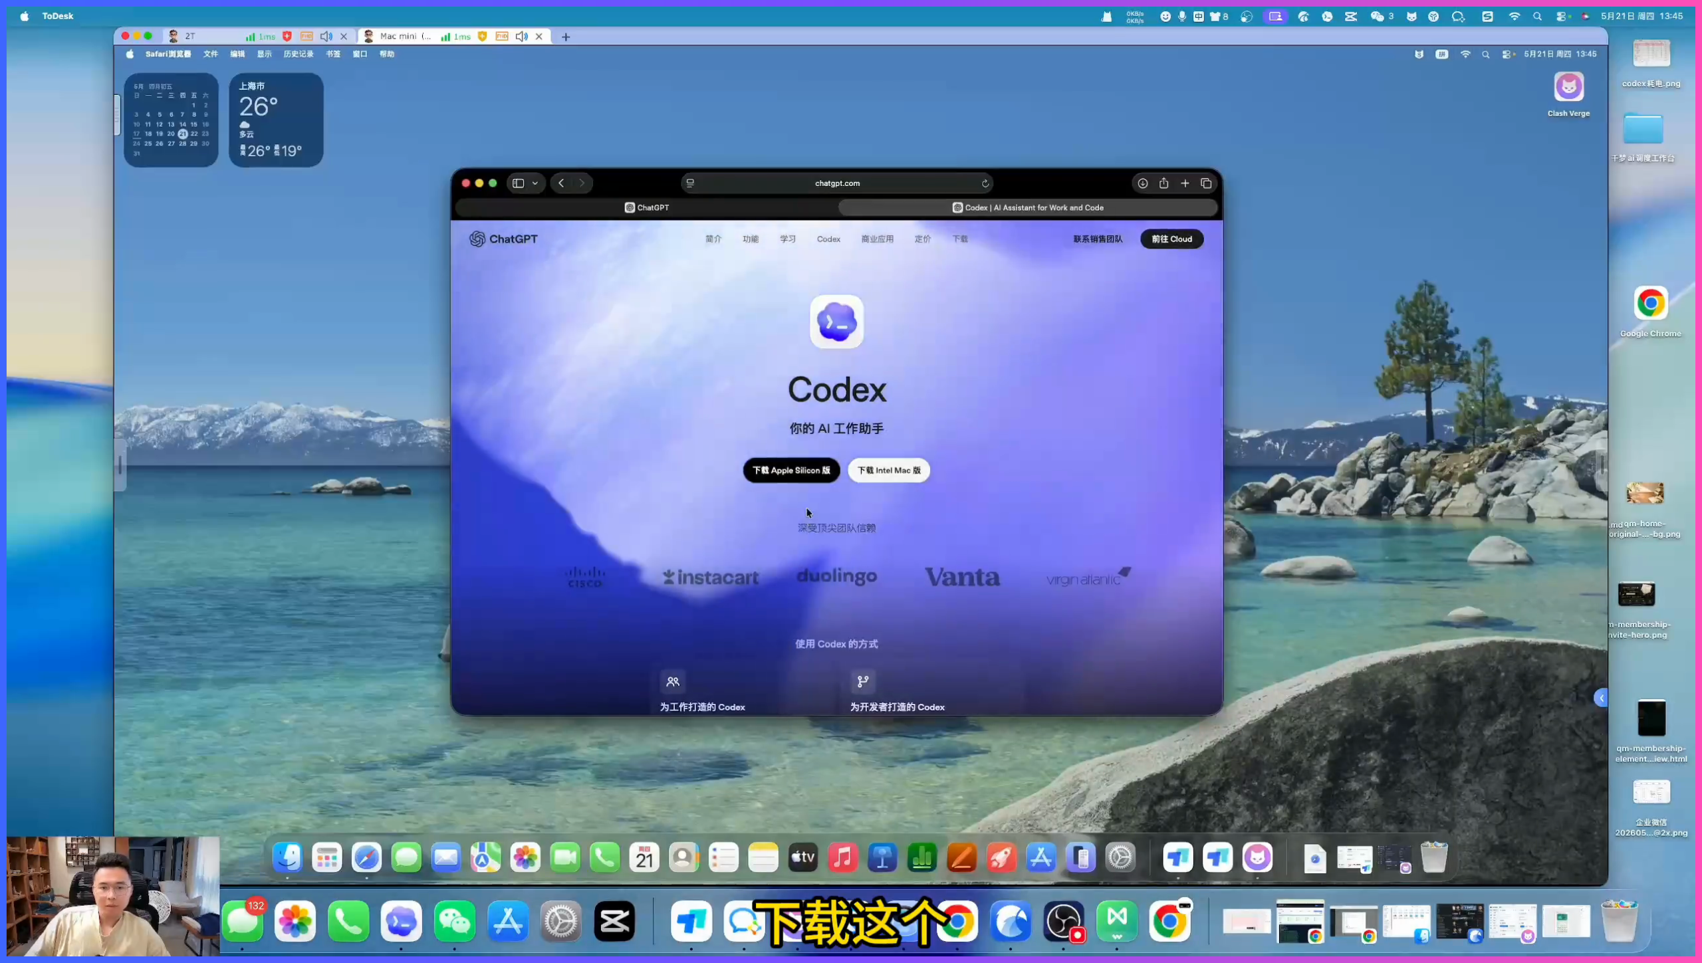Toggle sound on the Mac mini session tab
This screenshot has width=1702, height=963.
coord(522,37)
